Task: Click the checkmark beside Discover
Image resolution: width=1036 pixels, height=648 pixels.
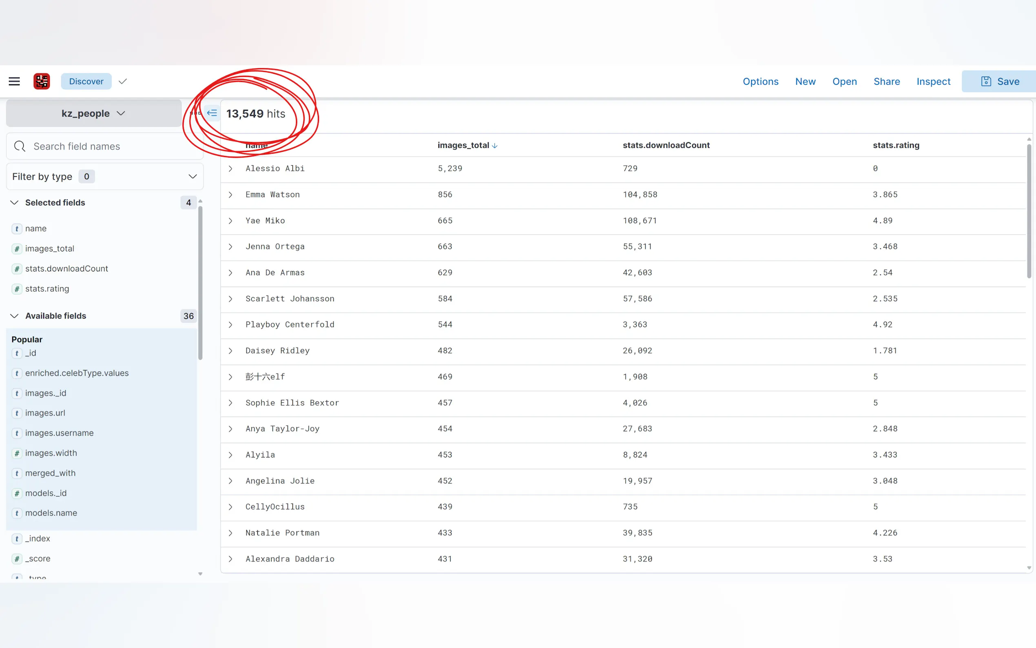Action: [123, 82]
